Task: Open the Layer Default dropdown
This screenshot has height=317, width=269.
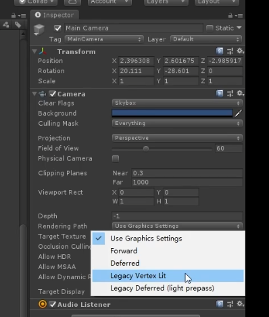Action: 206,39
